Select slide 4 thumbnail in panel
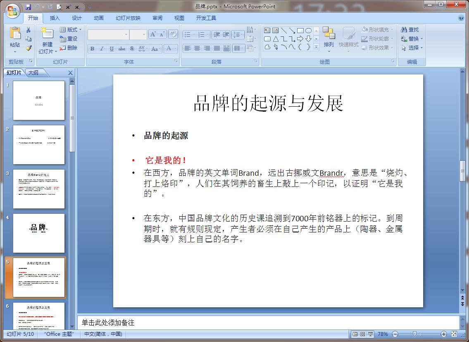The image size is (469, 342). (39, 233)
